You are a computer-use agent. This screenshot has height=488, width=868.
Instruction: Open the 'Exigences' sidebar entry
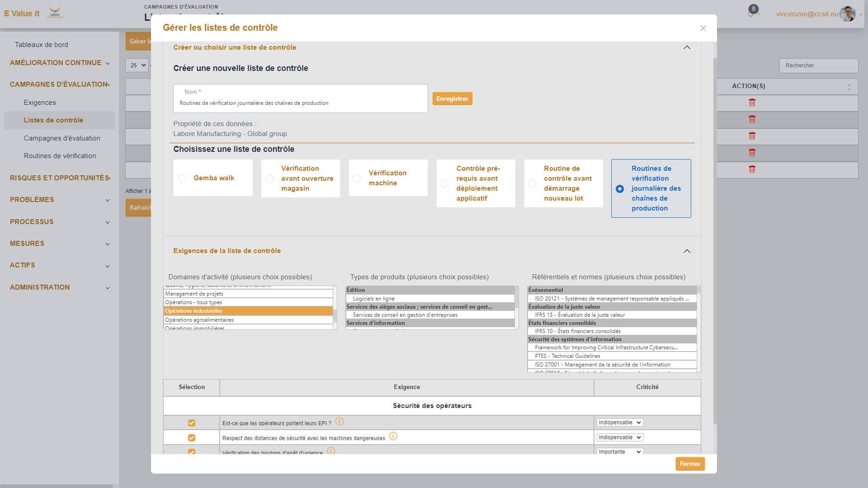pyautogui.click(x=40, y=102)
